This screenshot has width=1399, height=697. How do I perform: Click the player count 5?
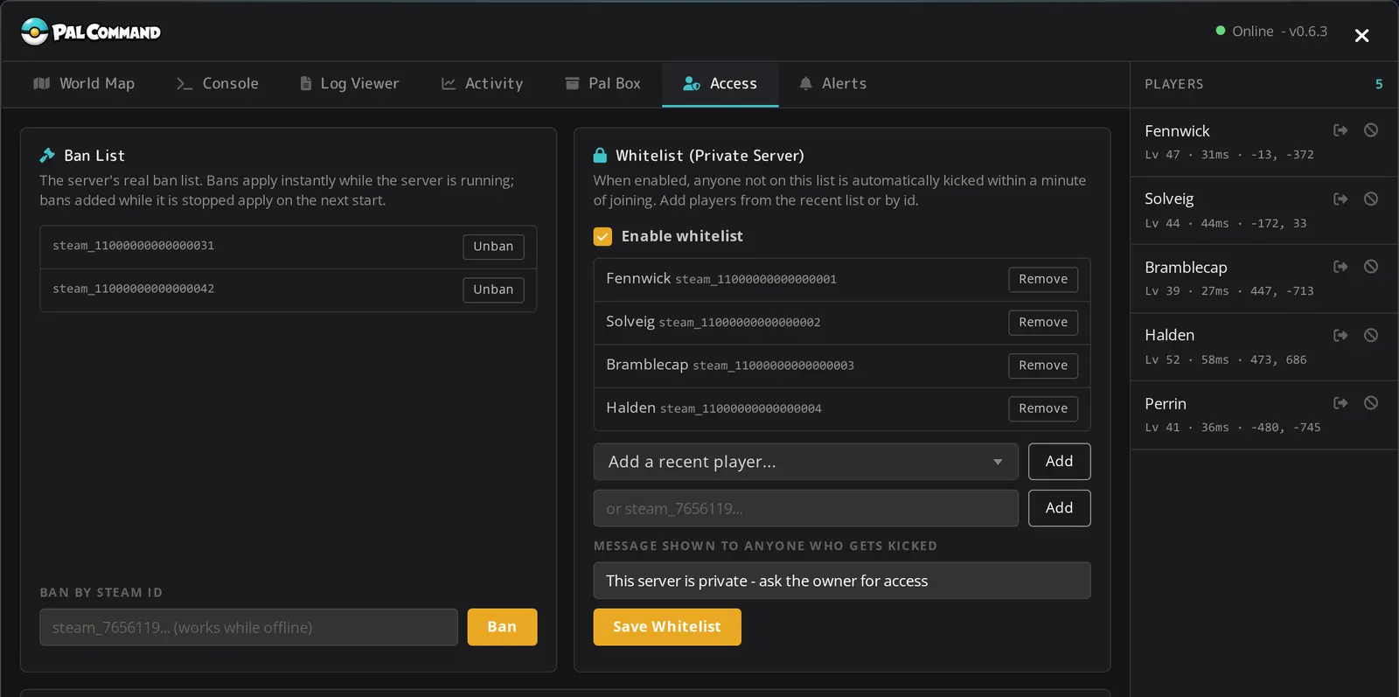click(1379, 84)
